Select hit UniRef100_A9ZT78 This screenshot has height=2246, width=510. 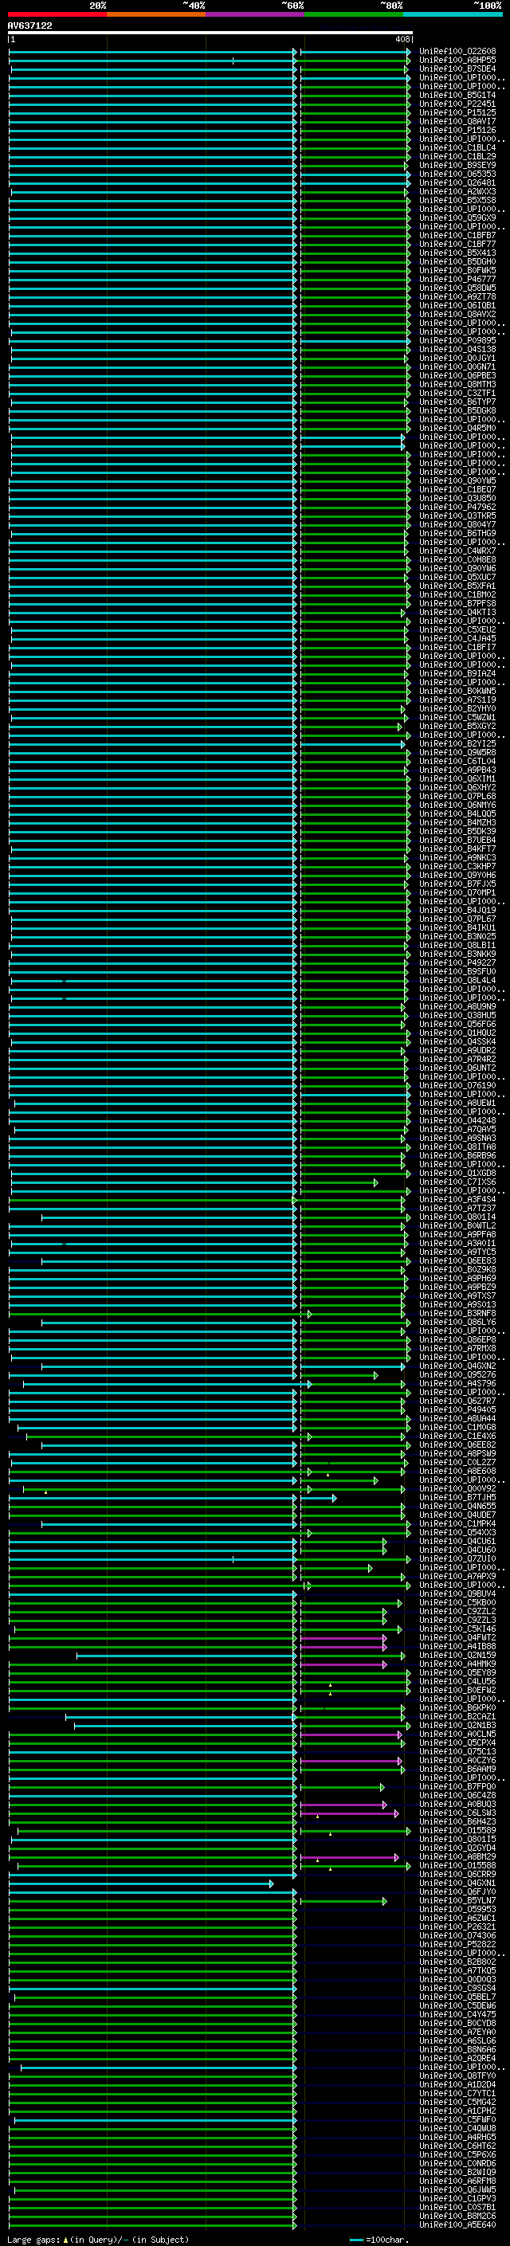[x=457, y=297]
